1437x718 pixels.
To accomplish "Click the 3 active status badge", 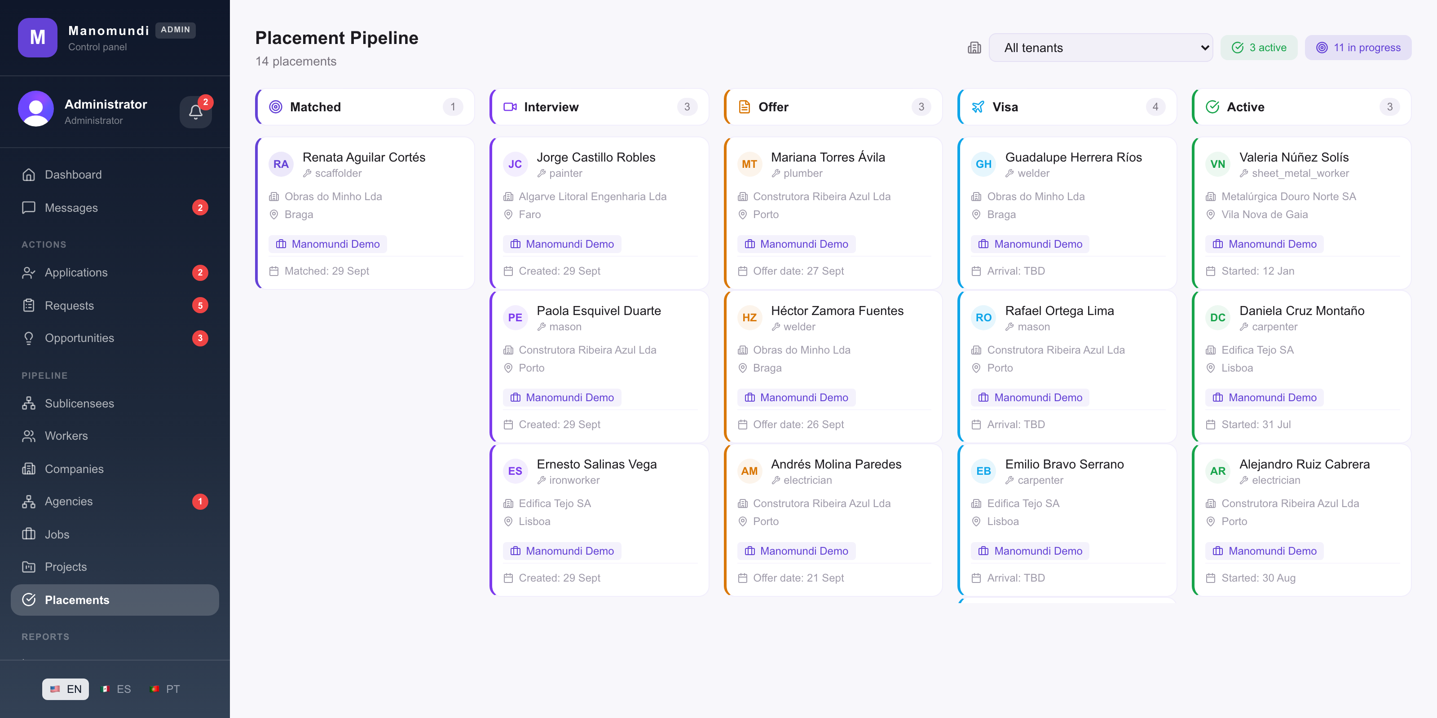I will pos(1258,48).
